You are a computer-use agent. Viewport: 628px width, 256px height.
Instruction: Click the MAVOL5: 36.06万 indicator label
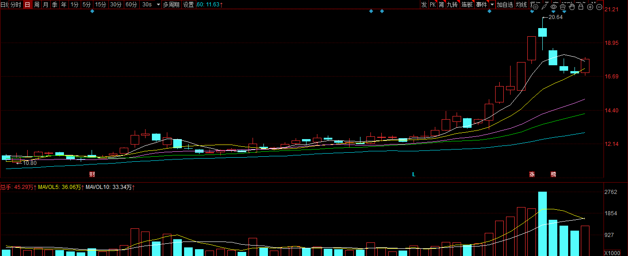click(x=61, y=187)
